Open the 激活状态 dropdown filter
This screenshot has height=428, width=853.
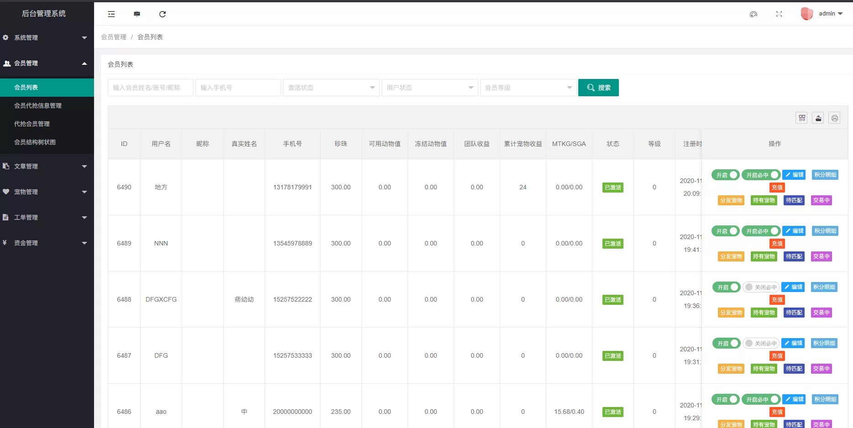[331, 88]
